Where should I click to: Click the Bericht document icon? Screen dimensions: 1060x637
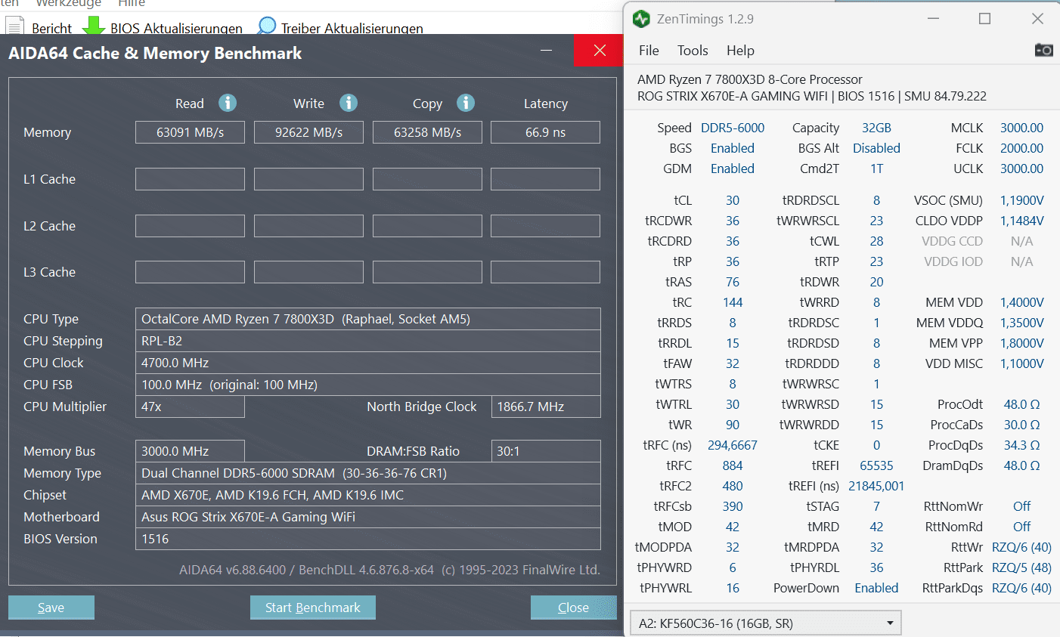pos(15,26)
